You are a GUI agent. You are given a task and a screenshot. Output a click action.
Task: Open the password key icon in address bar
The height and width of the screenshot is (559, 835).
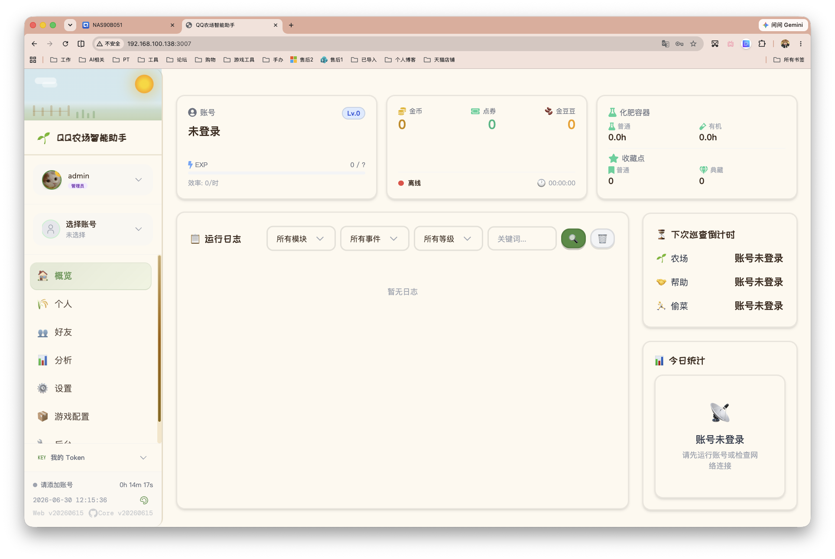click(x=679, y=44)
